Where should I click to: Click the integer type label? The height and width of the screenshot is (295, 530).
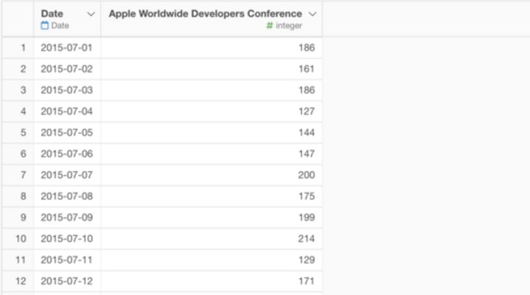click(x=289, y=26)
